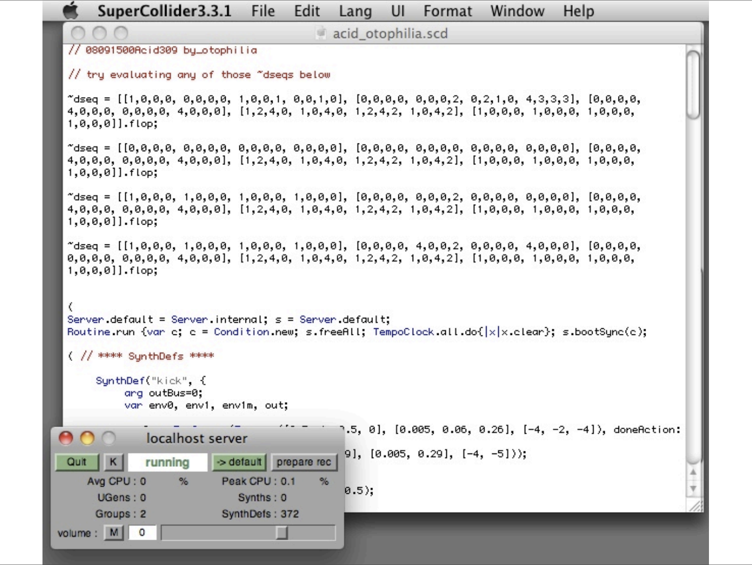Click 'Routine.run' in the code
This screenshot has height=565, width=752.
[101, 332]
